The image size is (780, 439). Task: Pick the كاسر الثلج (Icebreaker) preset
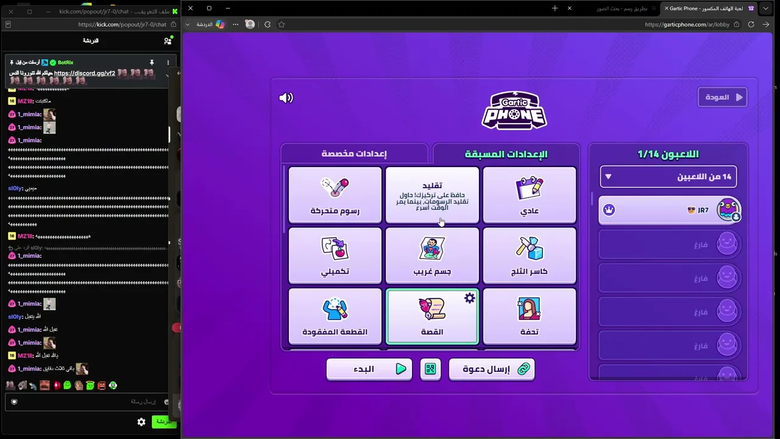click(x=530, y=255)
